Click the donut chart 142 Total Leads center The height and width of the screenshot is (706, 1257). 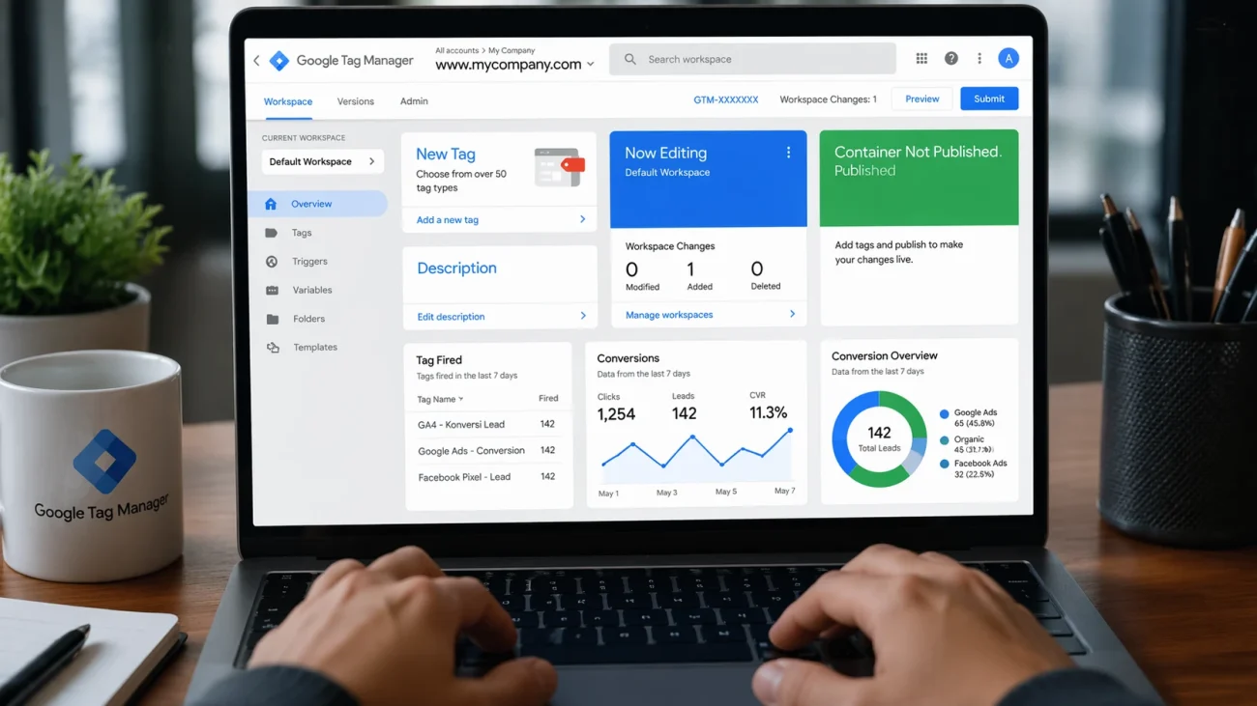point(879,438)
